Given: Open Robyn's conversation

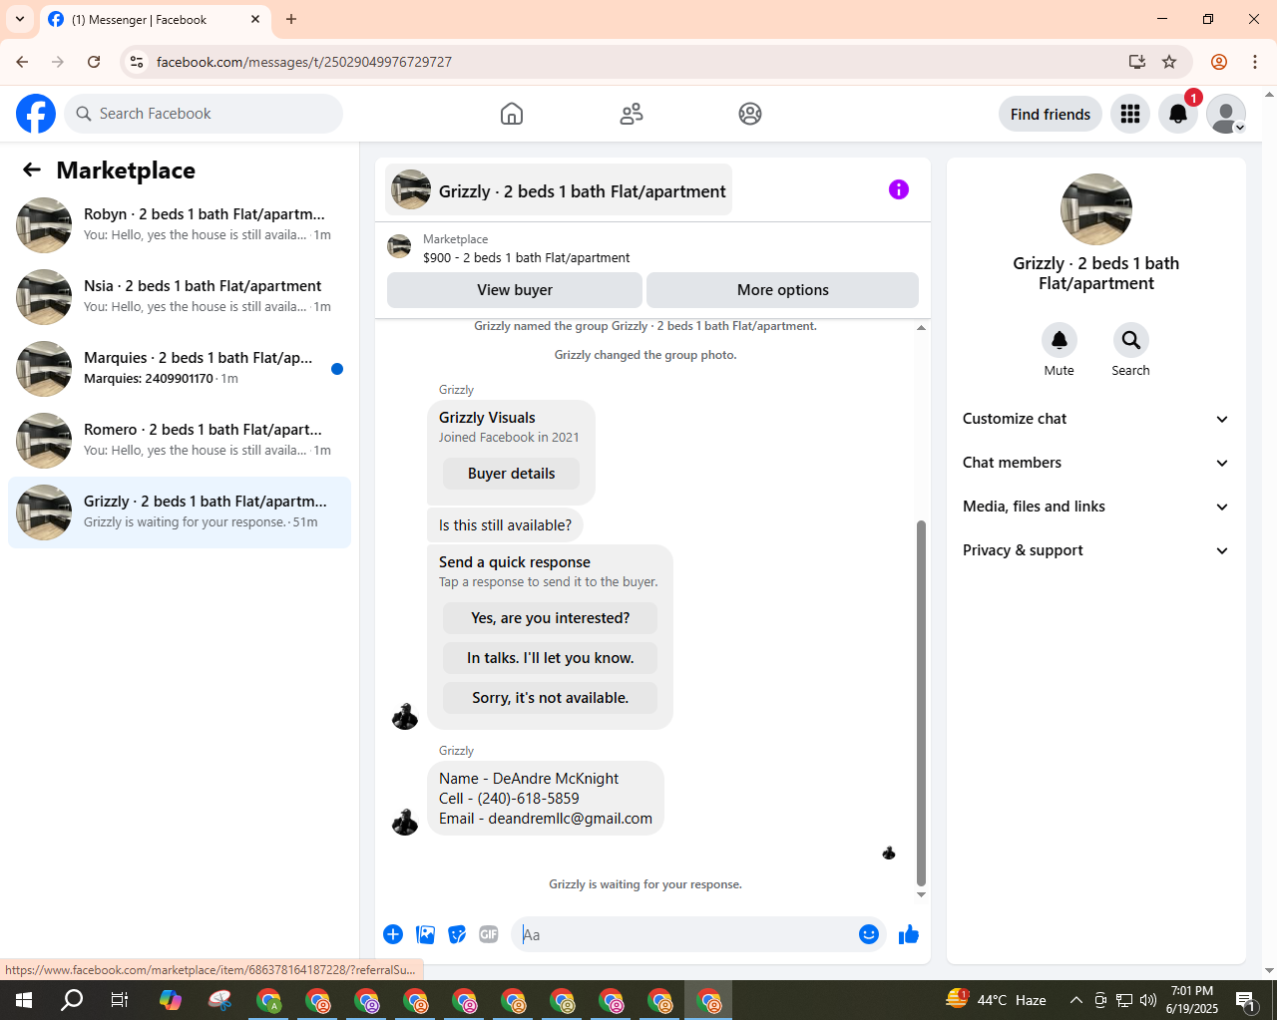Looking at the screenshot, I should click(x=180, y=225).
